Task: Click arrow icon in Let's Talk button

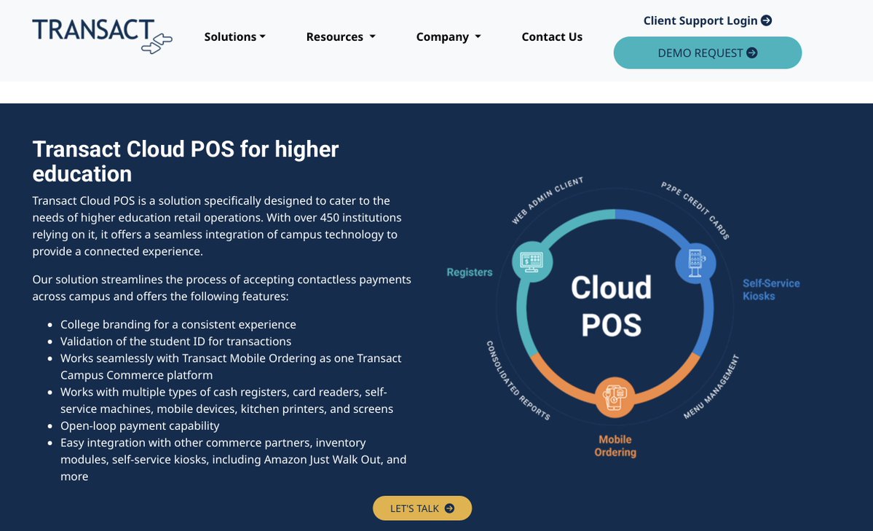Action: click(450, 508)
